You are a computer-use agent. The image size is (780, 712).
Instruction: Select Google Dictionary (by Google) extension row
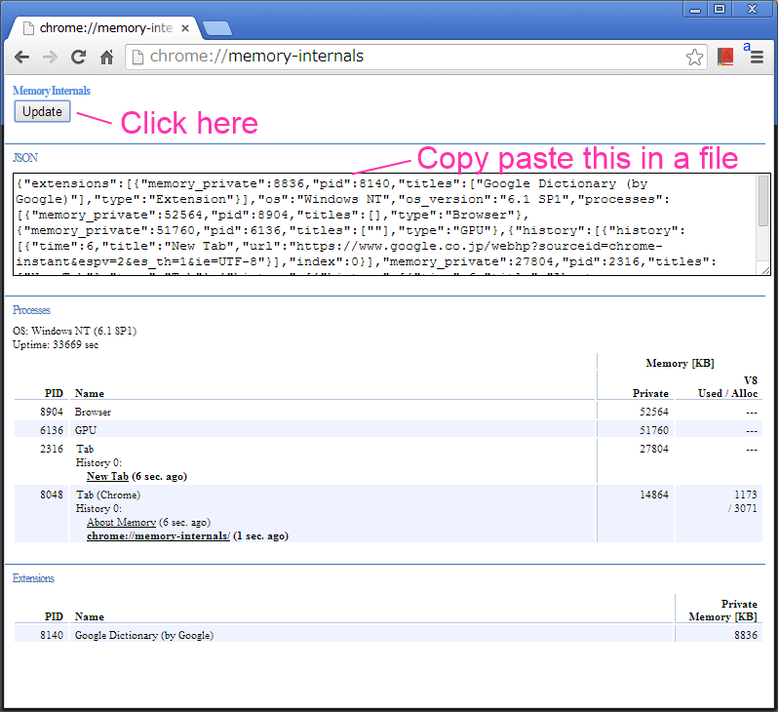388,635
